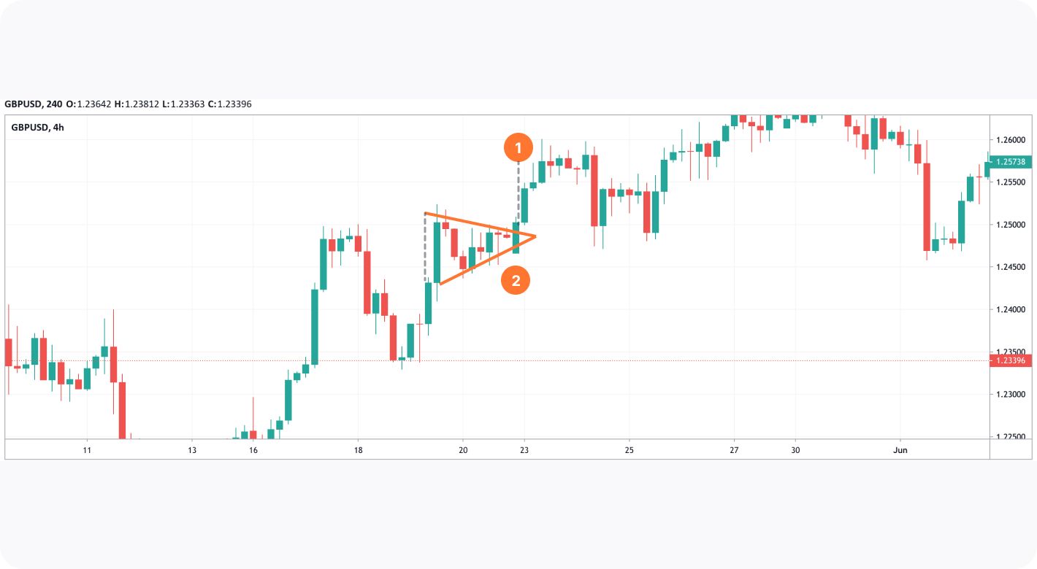
Task: Click the 1.26000 price axis label
Action: (1011, 139)
